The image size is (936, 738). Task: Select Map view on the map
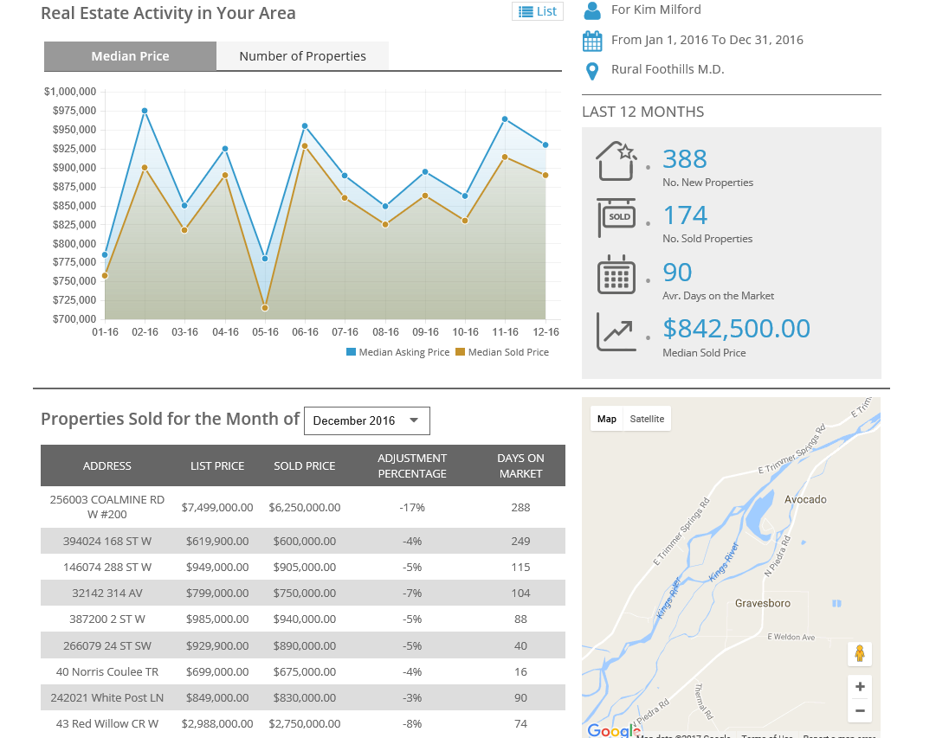[607, 419]
